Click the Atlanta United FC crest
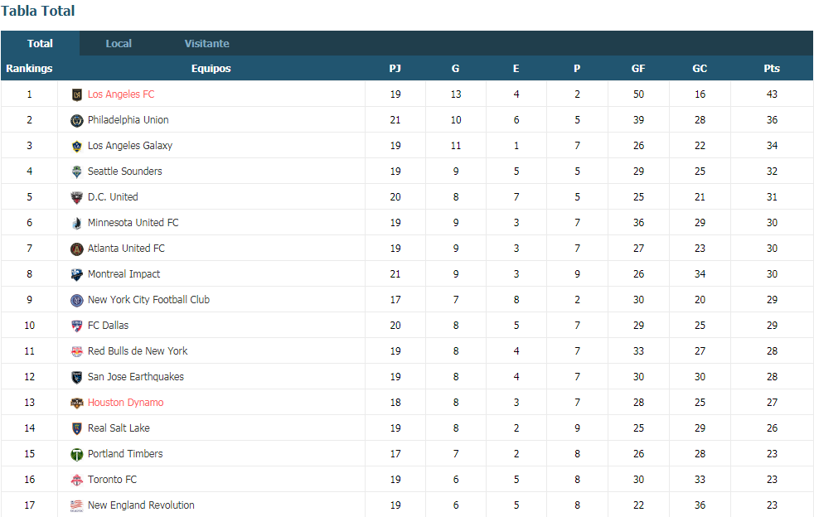 click(x=77, y=249)
